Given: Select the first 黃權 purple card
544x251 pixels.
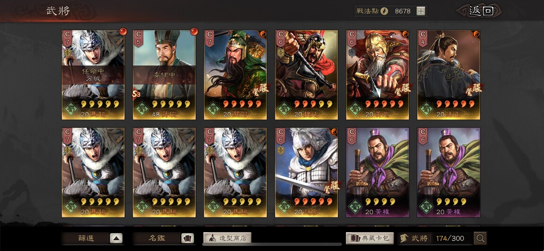Looking at the screenshot, I should tap(377, 172).
